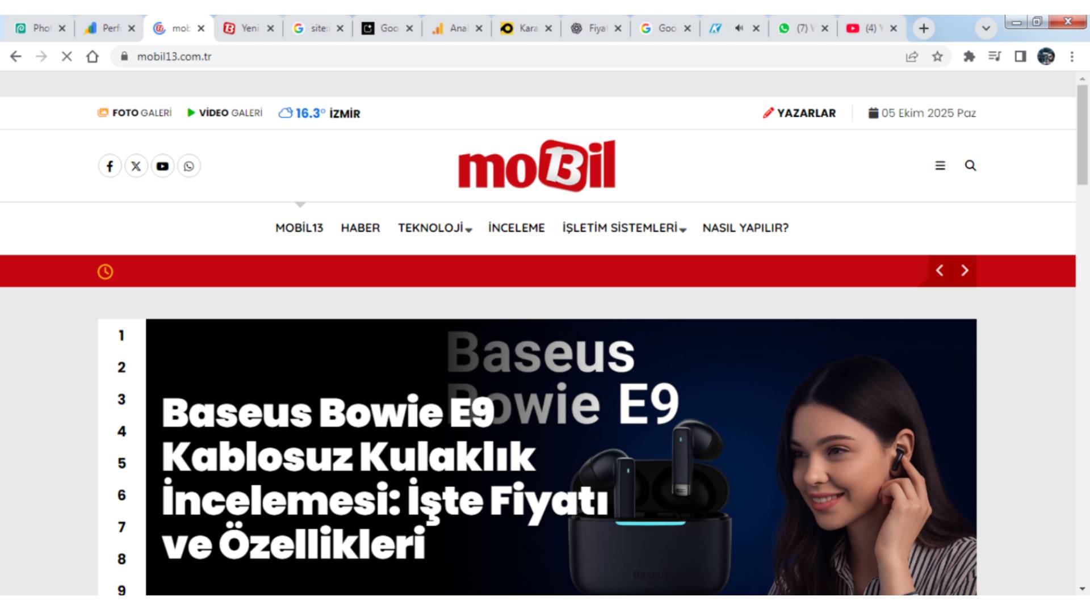This screenshot has width=1090, height=613.
Task: Stop loading the page
Action: [66, 57]
